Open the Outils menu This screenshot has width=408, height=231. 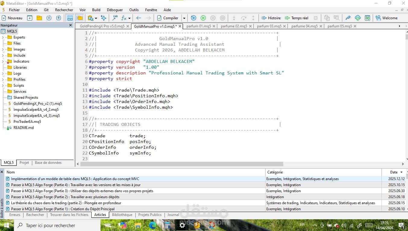(134, 10)
